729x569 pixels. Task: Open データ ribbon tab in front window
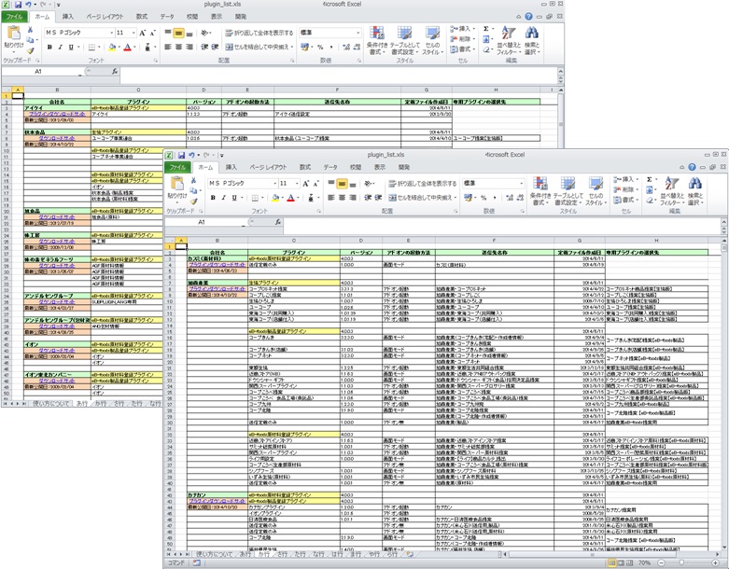pyautogui.click(x=330, y=167)
